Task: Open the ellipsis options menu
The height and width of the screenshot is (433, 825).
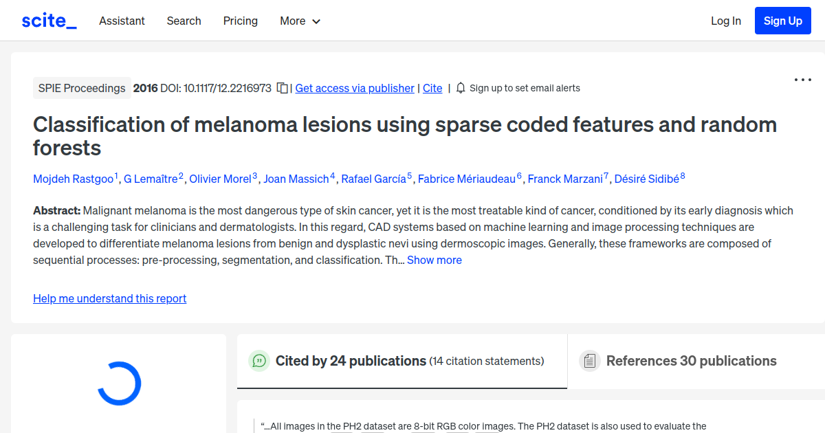Action: coord(802,80)
